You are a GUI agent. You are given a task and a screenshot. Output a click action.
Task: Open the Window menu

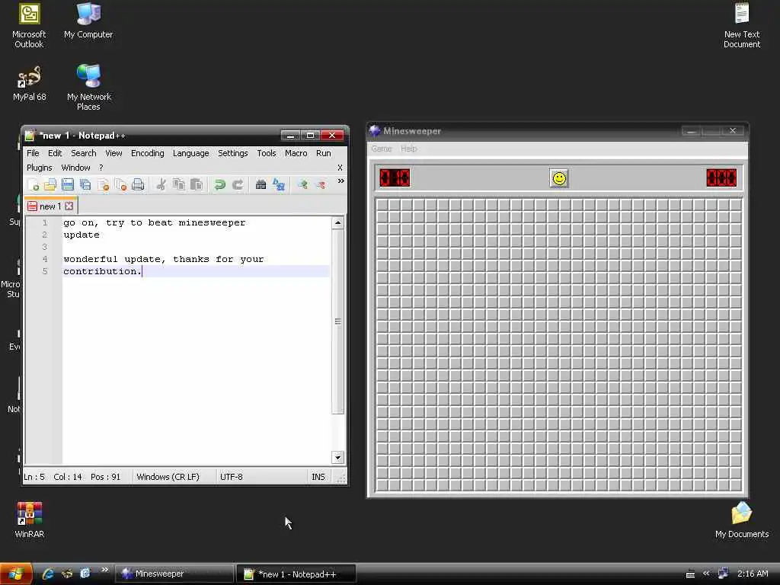pyautogui.click(x=75, y=168)
